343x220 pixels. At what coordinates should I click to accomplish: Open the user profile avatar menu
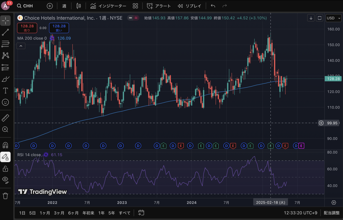(x=6, y=6)
